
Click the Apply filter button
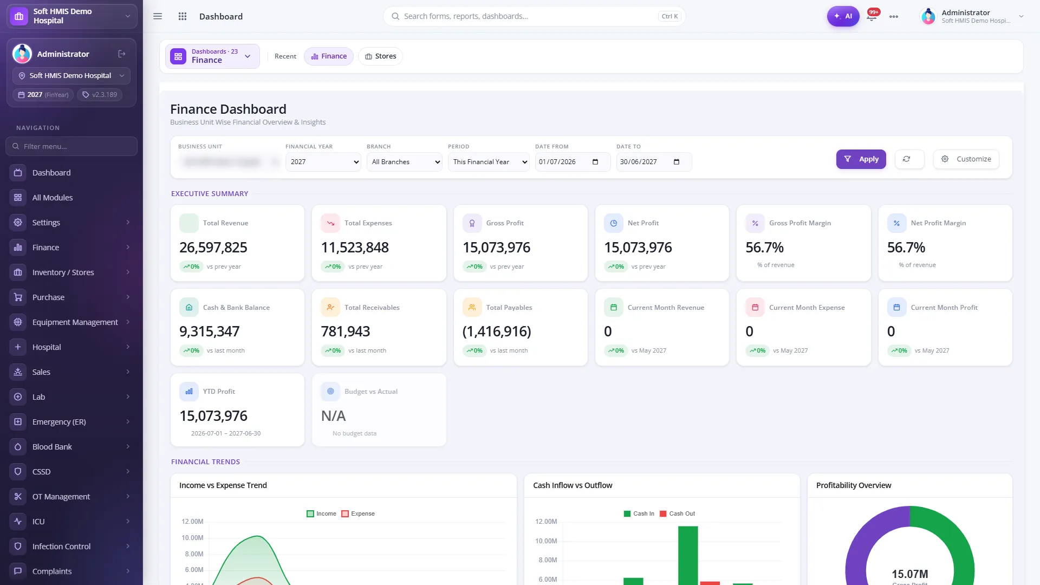pos(861,159)
